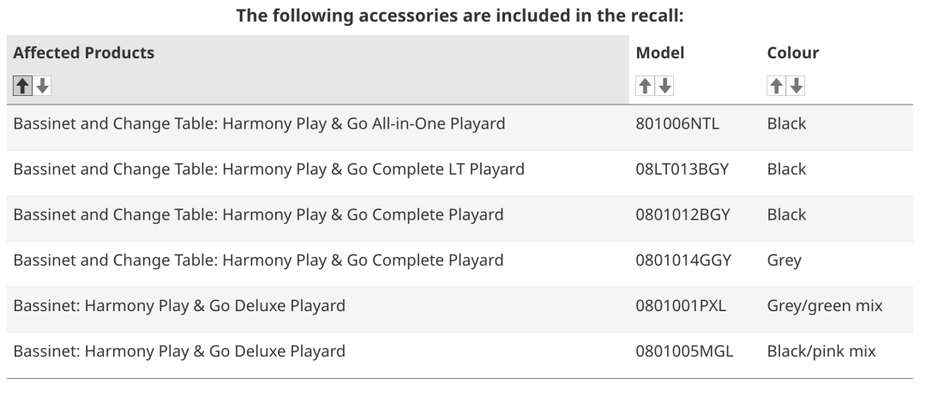The width and height of the screenshot is (926, 396).
Task: Click model number 801006NTL
Action: coord(677,124)
